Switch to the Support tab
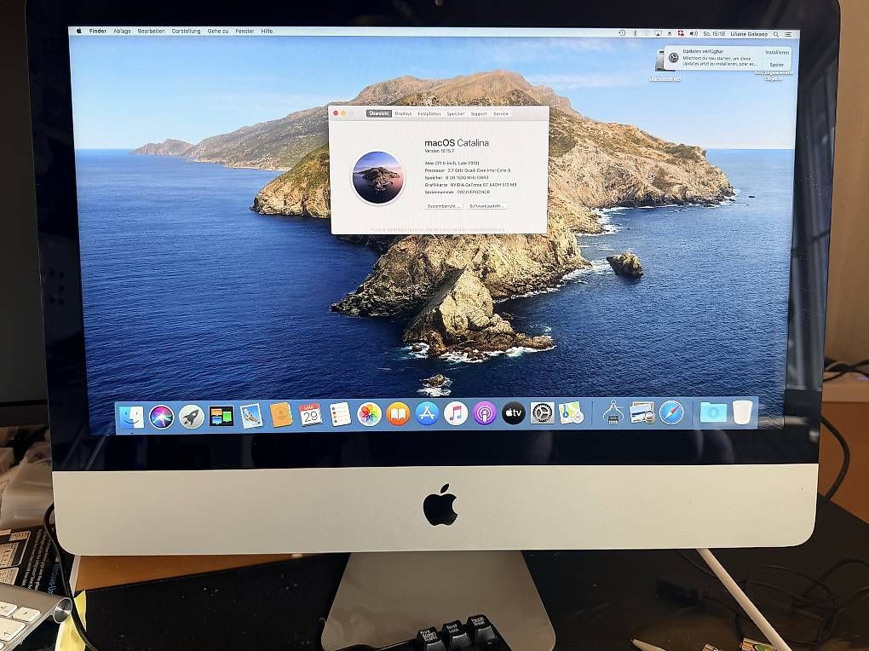 (479, 113)
